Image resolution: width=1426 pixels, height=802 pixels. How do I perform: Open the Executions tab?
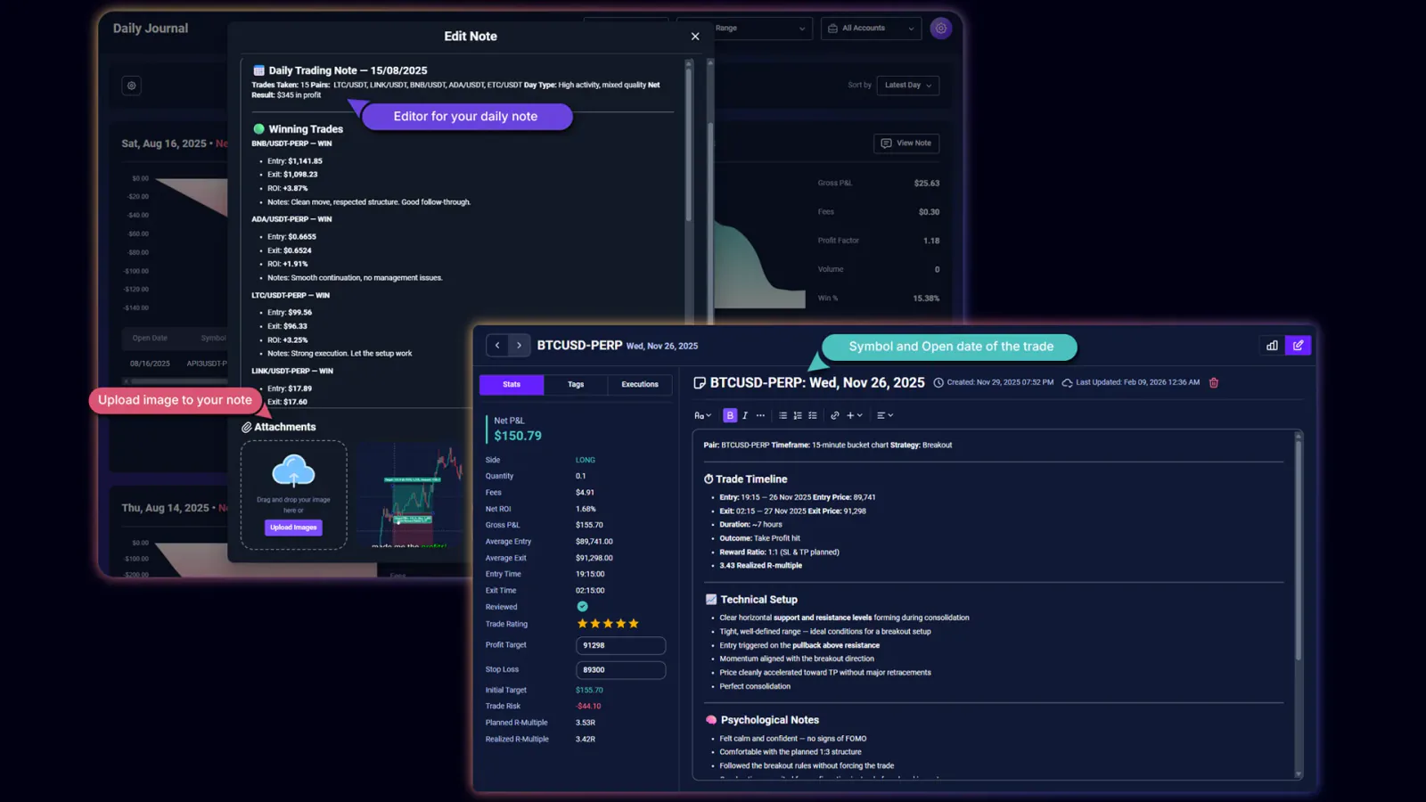point(639,384)
